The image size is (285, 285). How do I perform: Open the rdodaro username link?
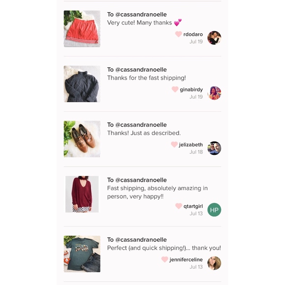(x=193, y=34)
